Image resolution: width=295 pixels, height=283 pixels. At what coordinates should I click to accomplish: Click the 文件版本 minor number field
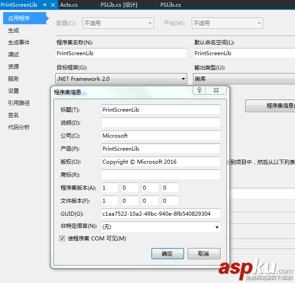click(130, 200)
